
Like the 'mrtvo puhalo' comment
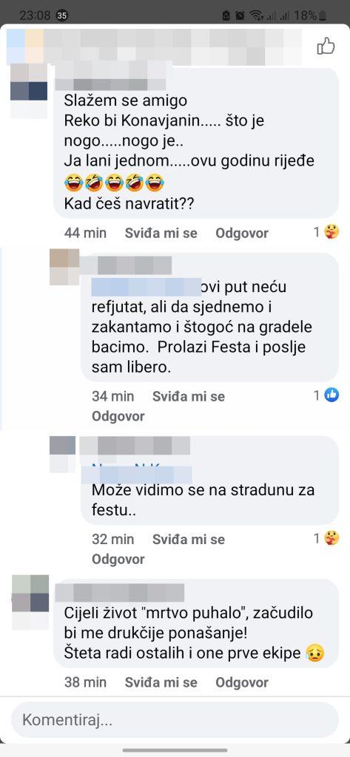point(161,682)
